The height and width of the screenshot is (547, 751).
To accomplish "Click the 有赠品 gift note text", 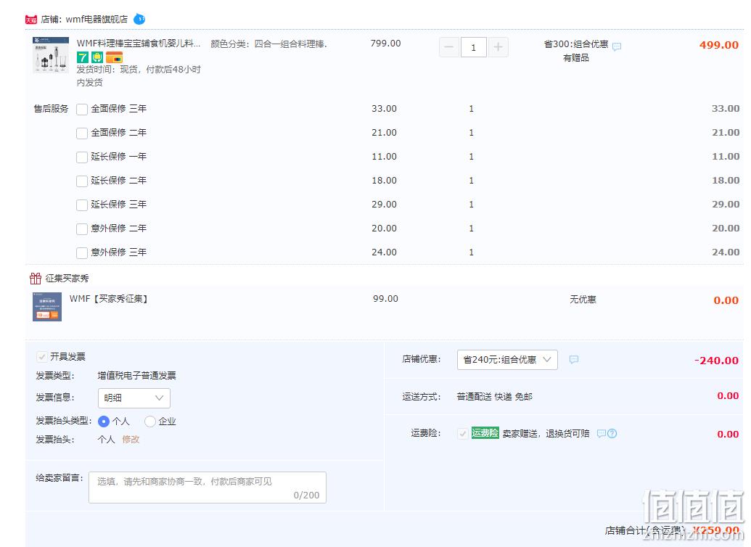I will tap(575, 58).
